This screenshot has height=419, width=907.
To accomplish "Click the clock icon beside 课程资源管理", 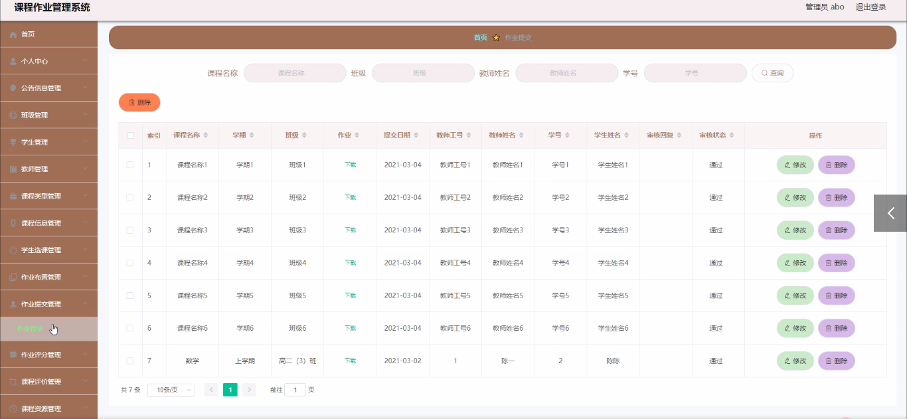I will pos(13,409).
